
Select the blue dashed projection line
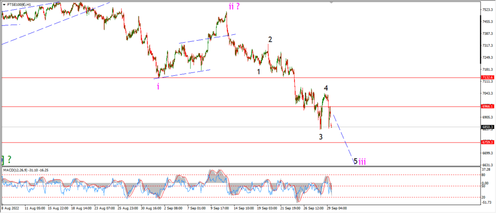[x=343, y=139]
